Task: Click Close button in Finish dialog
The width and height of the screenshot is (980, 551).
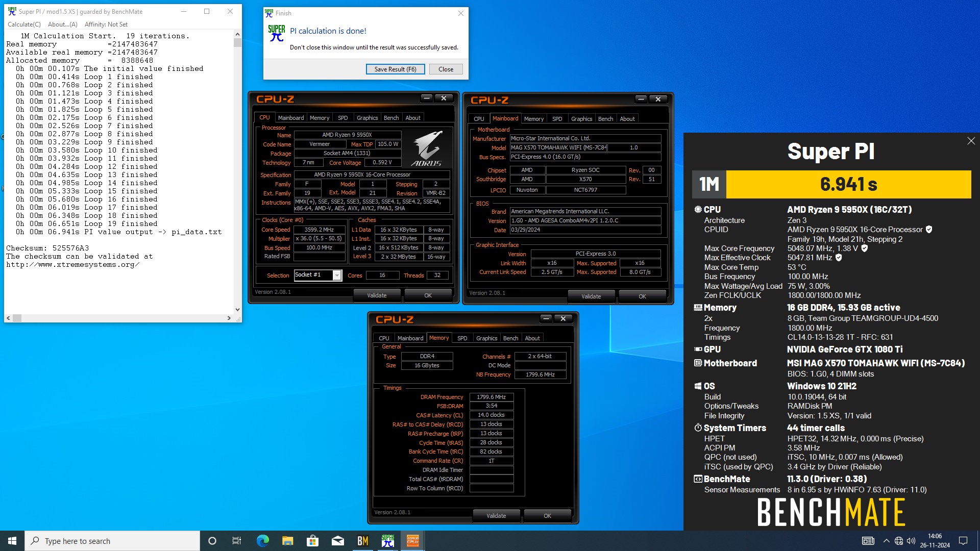Action: [446, 69]
